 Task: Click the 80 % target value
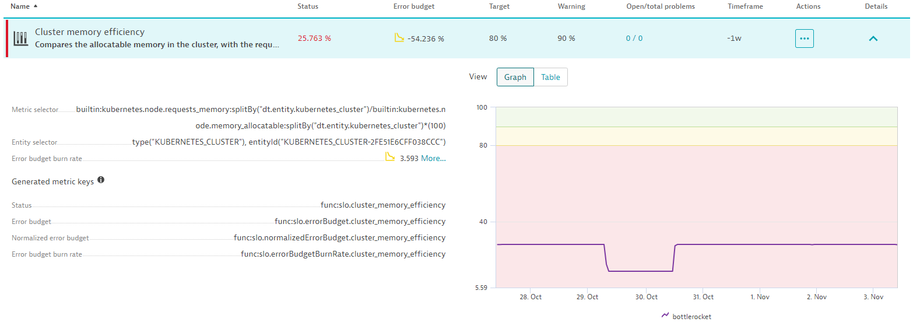497,38
